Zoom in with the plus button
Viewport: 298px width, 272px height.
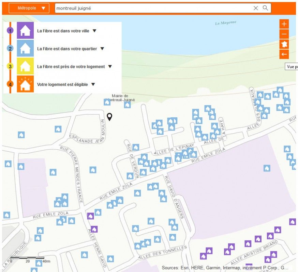[x=284, y=24]
